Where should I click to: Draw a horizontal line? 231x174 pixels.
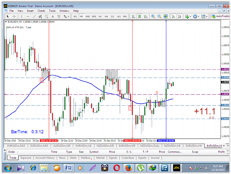[x=28, y=16]
